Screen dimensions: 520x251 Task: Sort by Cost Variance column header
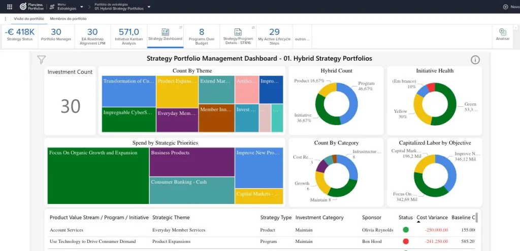point(431,217)
